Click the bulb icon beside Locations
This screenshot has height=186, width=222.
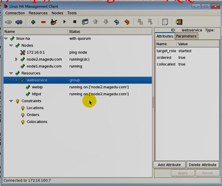[x=23, y=108]
